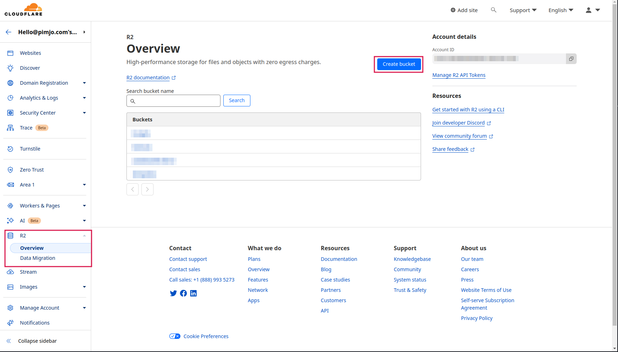The image size is (618, 352).
Task: Open the Data Migration menu item
Action: pos(38,258)
